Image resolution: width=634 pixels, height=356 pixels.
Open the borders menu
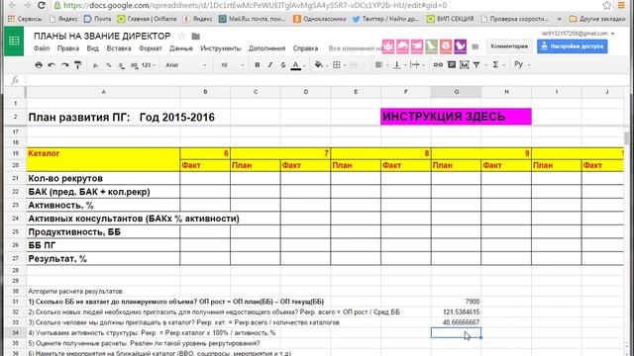[337, 65]
